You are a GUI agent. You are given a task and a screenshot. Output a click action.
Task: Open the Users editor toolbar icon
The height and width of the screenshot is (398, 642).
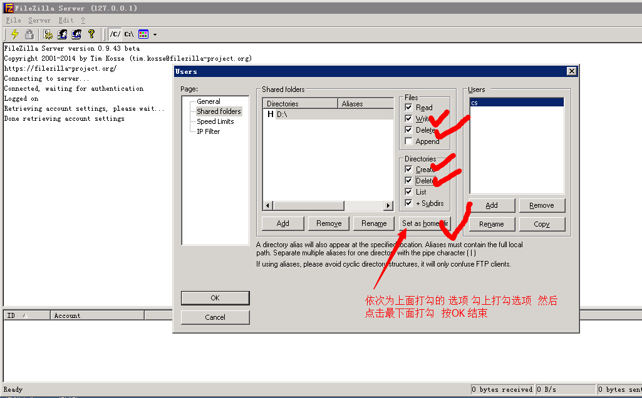[x=62, y=34]
